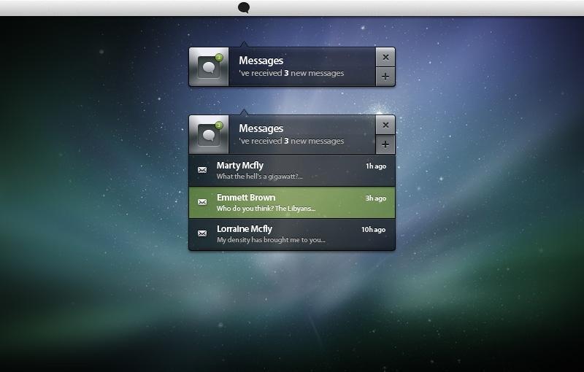Click the envelope icon beside Marty Mcfly
This screenshot has height=372, width=584.
[x=202, y=170]
